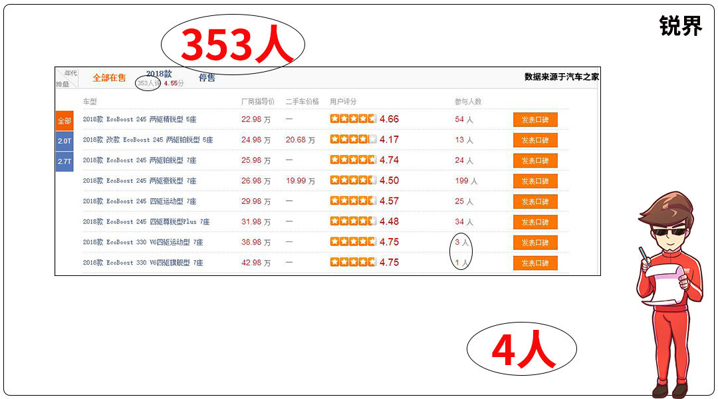This screenshot has height=399, width=718.
Task: Click 发表口碑 for 两驱精锐型 5座
Action: (x=535, y=120)
